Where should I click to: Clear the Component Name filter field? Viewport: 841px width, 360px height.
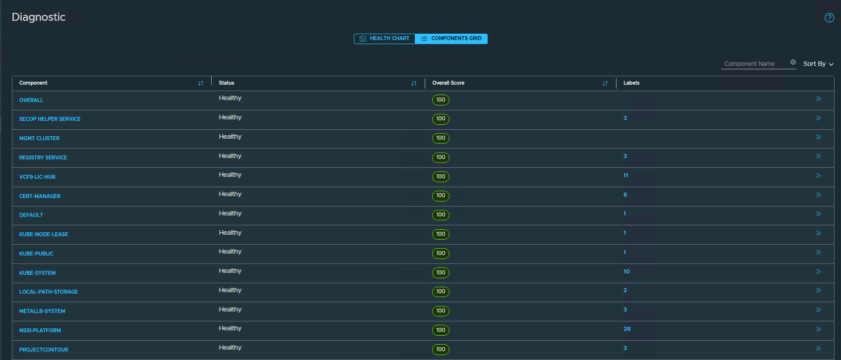pyautogui.click(x=793, y=62)
